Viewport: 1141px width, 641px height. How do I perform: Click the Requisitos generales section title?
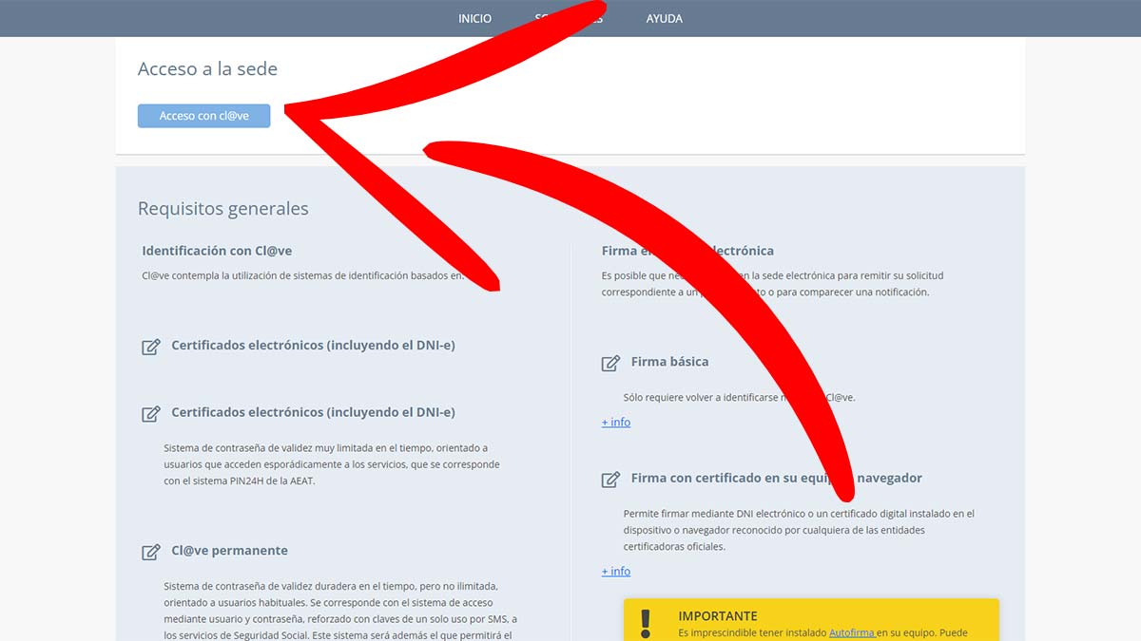tap(222, 208)
